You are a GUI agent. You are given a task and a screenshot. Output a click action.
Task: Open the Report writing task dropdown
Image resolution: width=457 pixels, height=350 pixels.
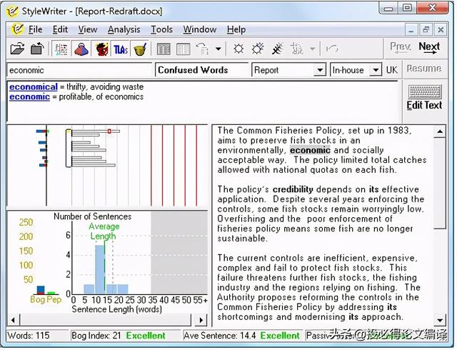click(x=289, y=70)
